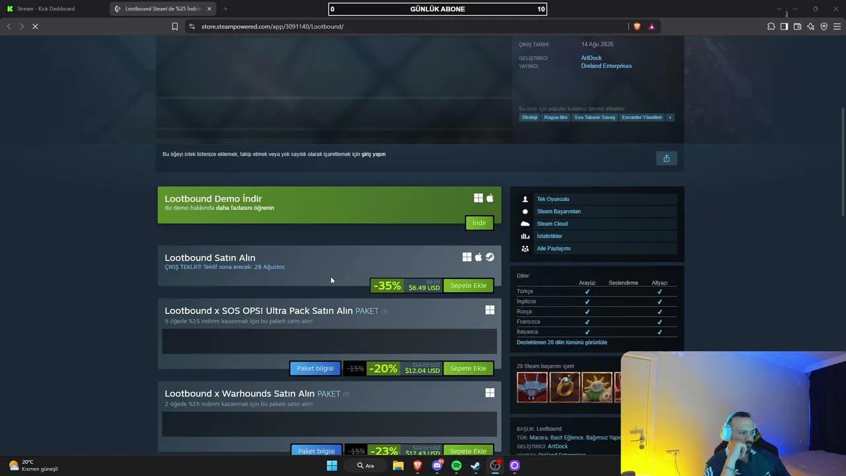Viewport: 846px width, 476px height.
Task: Open Paket bilgisi for Warhounds bundle
Action: point(317,451)
